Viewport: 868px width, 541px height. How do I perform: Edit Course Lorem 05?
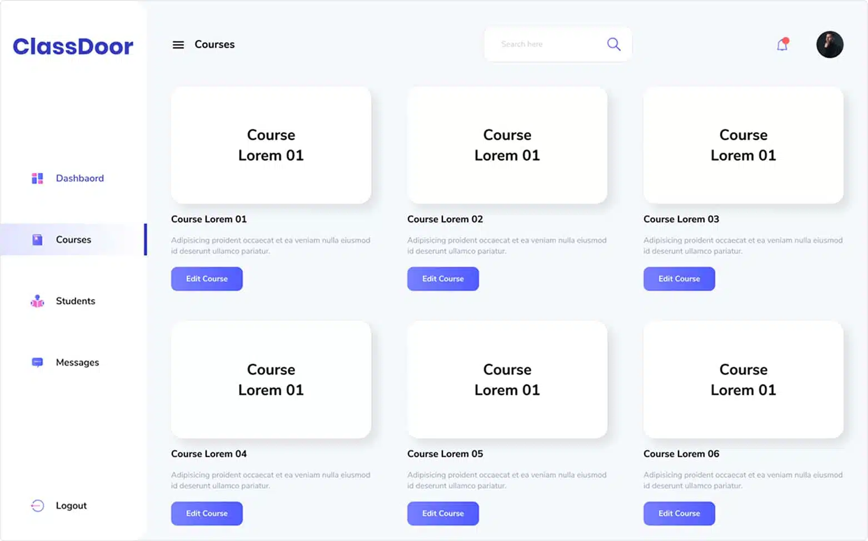443,513
